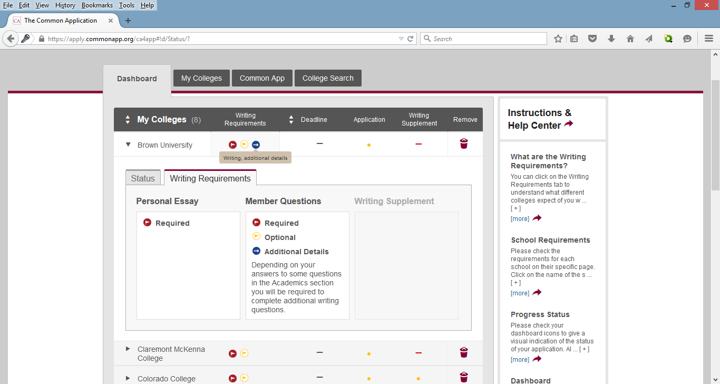Open the History menu

[65, 5]
